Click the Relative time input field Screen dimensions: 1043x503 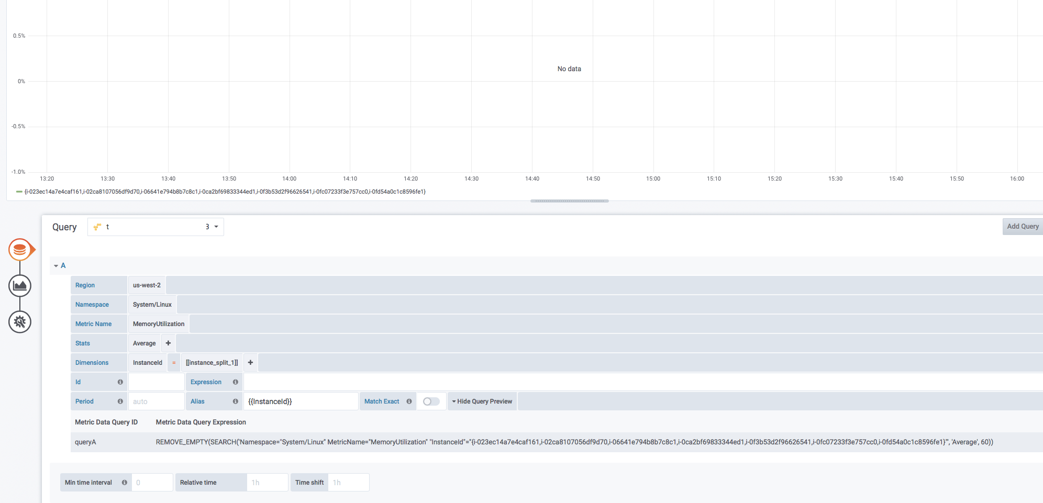coord(267,482)
